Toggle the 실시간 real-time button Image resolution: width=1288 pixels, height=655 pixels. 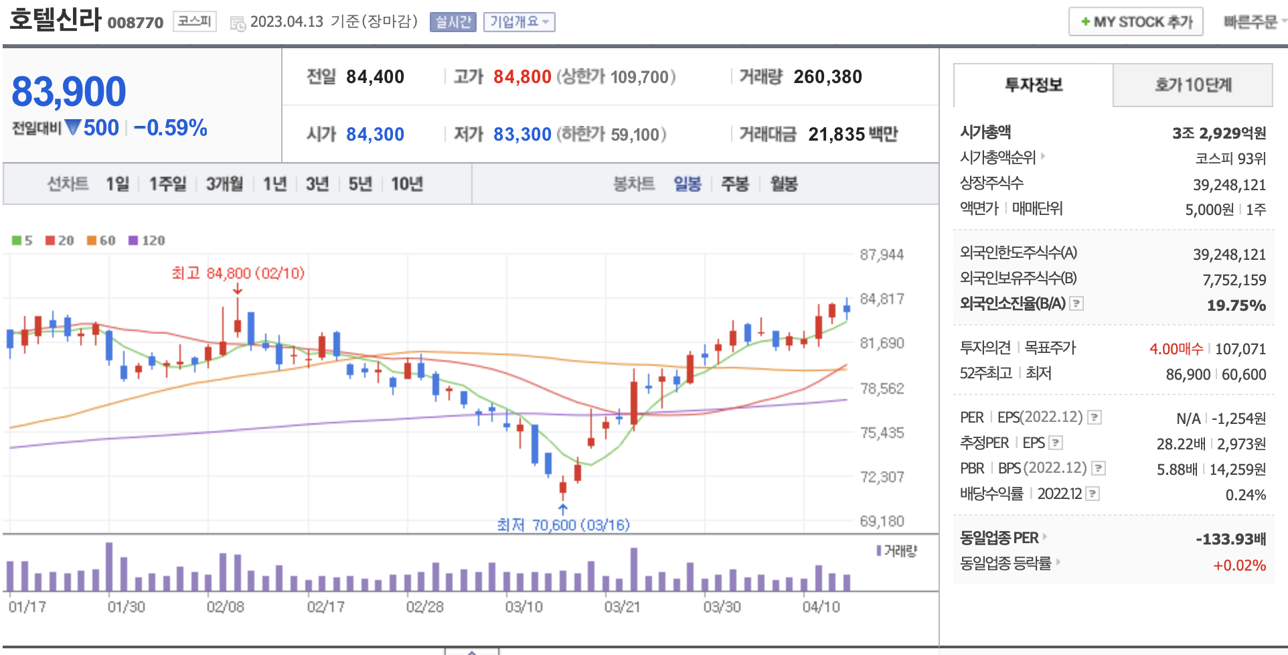(x=453, y=22)
